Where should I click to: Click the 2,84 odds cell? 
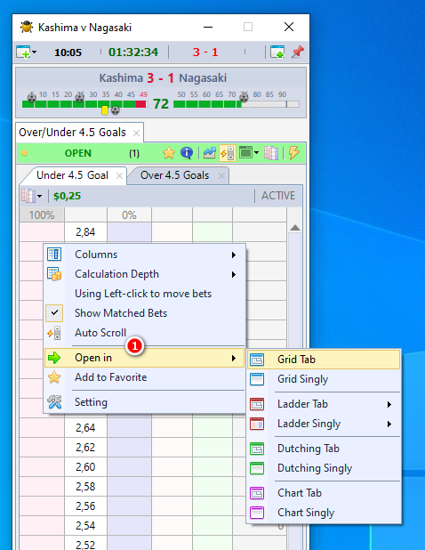point(85,232)
